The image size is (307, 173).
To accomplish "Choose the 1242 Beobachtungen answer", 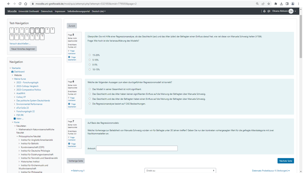I will pos(90,104).
